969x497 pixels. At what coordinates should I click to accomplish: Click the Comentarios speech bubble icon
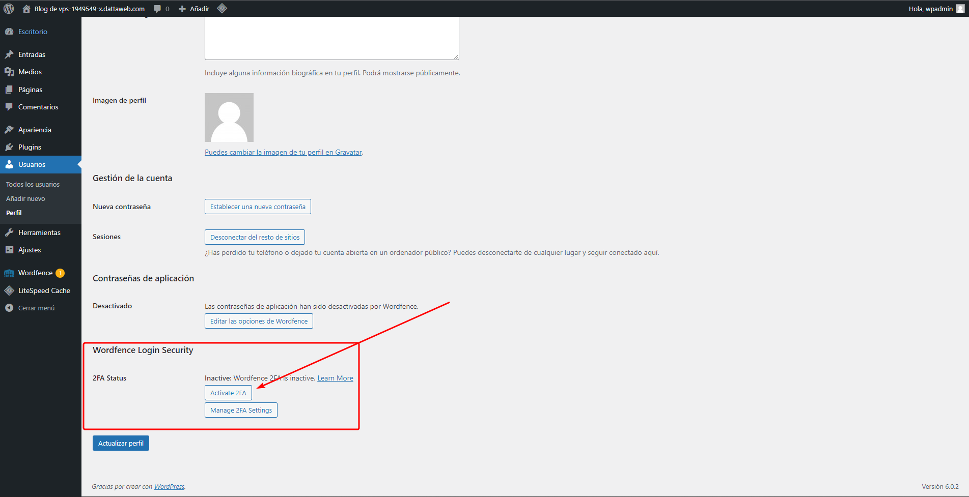[x=9, y=107]
